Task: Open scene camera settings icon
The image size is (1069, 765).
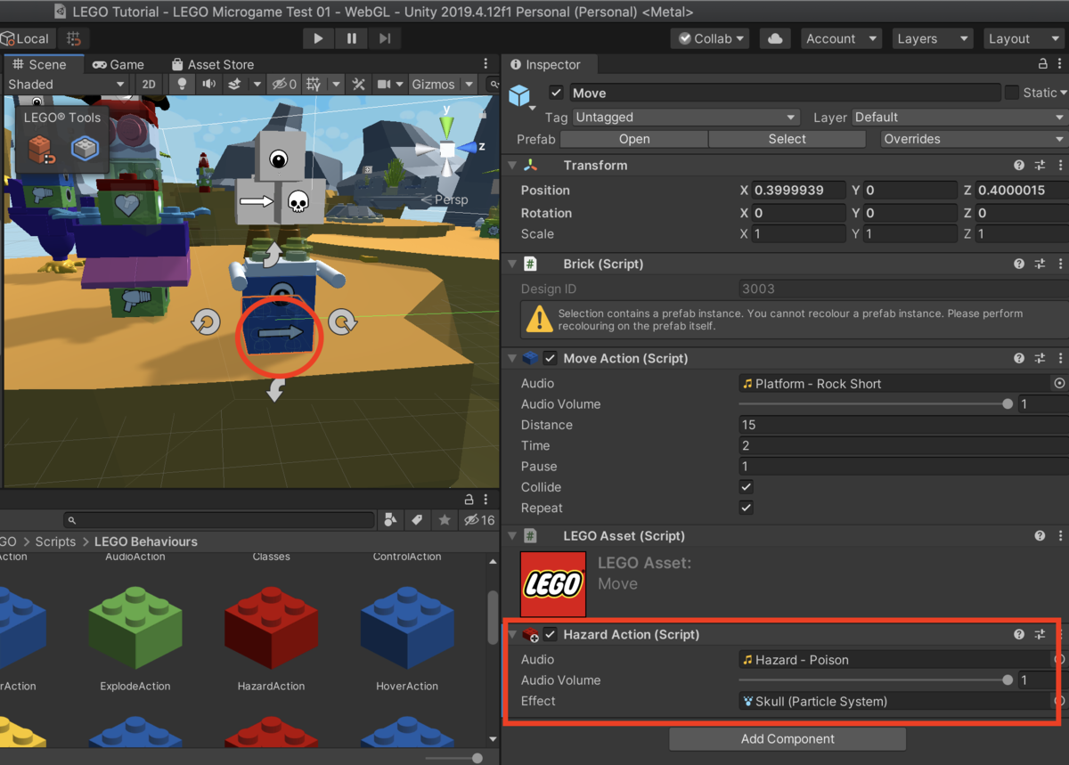Action: [385, 84]
